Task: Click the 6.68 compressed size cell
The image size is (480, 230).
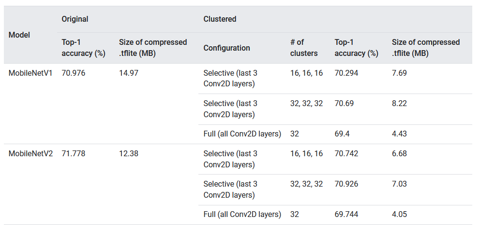Action: [x=400, y=153]
